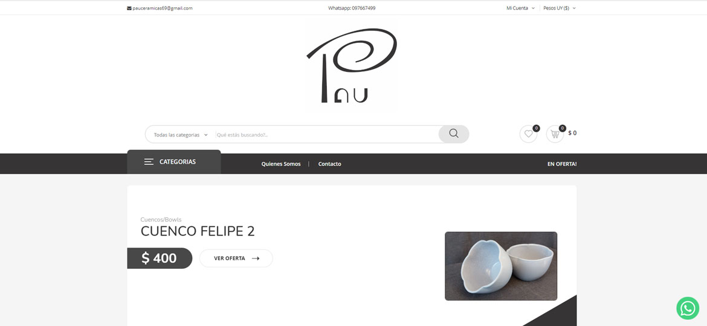
Task: Click the EN OFERTA! link
Action: [562, 164]
